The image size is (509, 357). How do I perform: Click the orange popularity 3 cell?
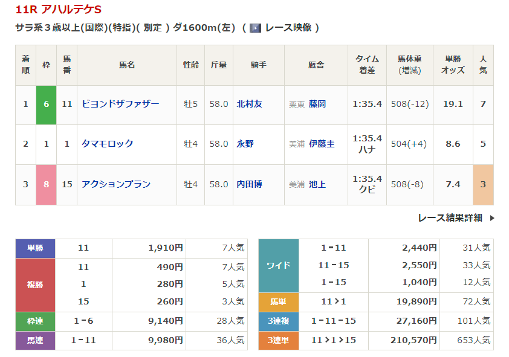(x=483, y=184)
